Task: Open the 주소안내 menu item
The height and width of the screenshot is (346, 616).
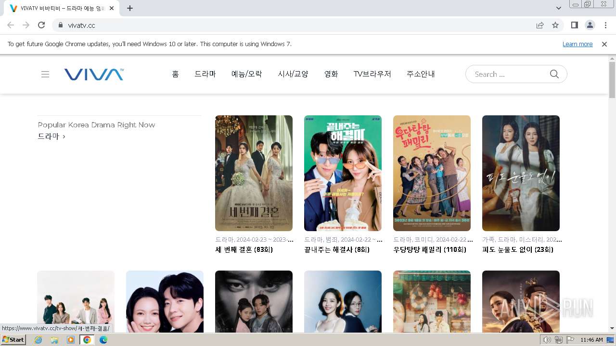Action: tap(421, 74)
